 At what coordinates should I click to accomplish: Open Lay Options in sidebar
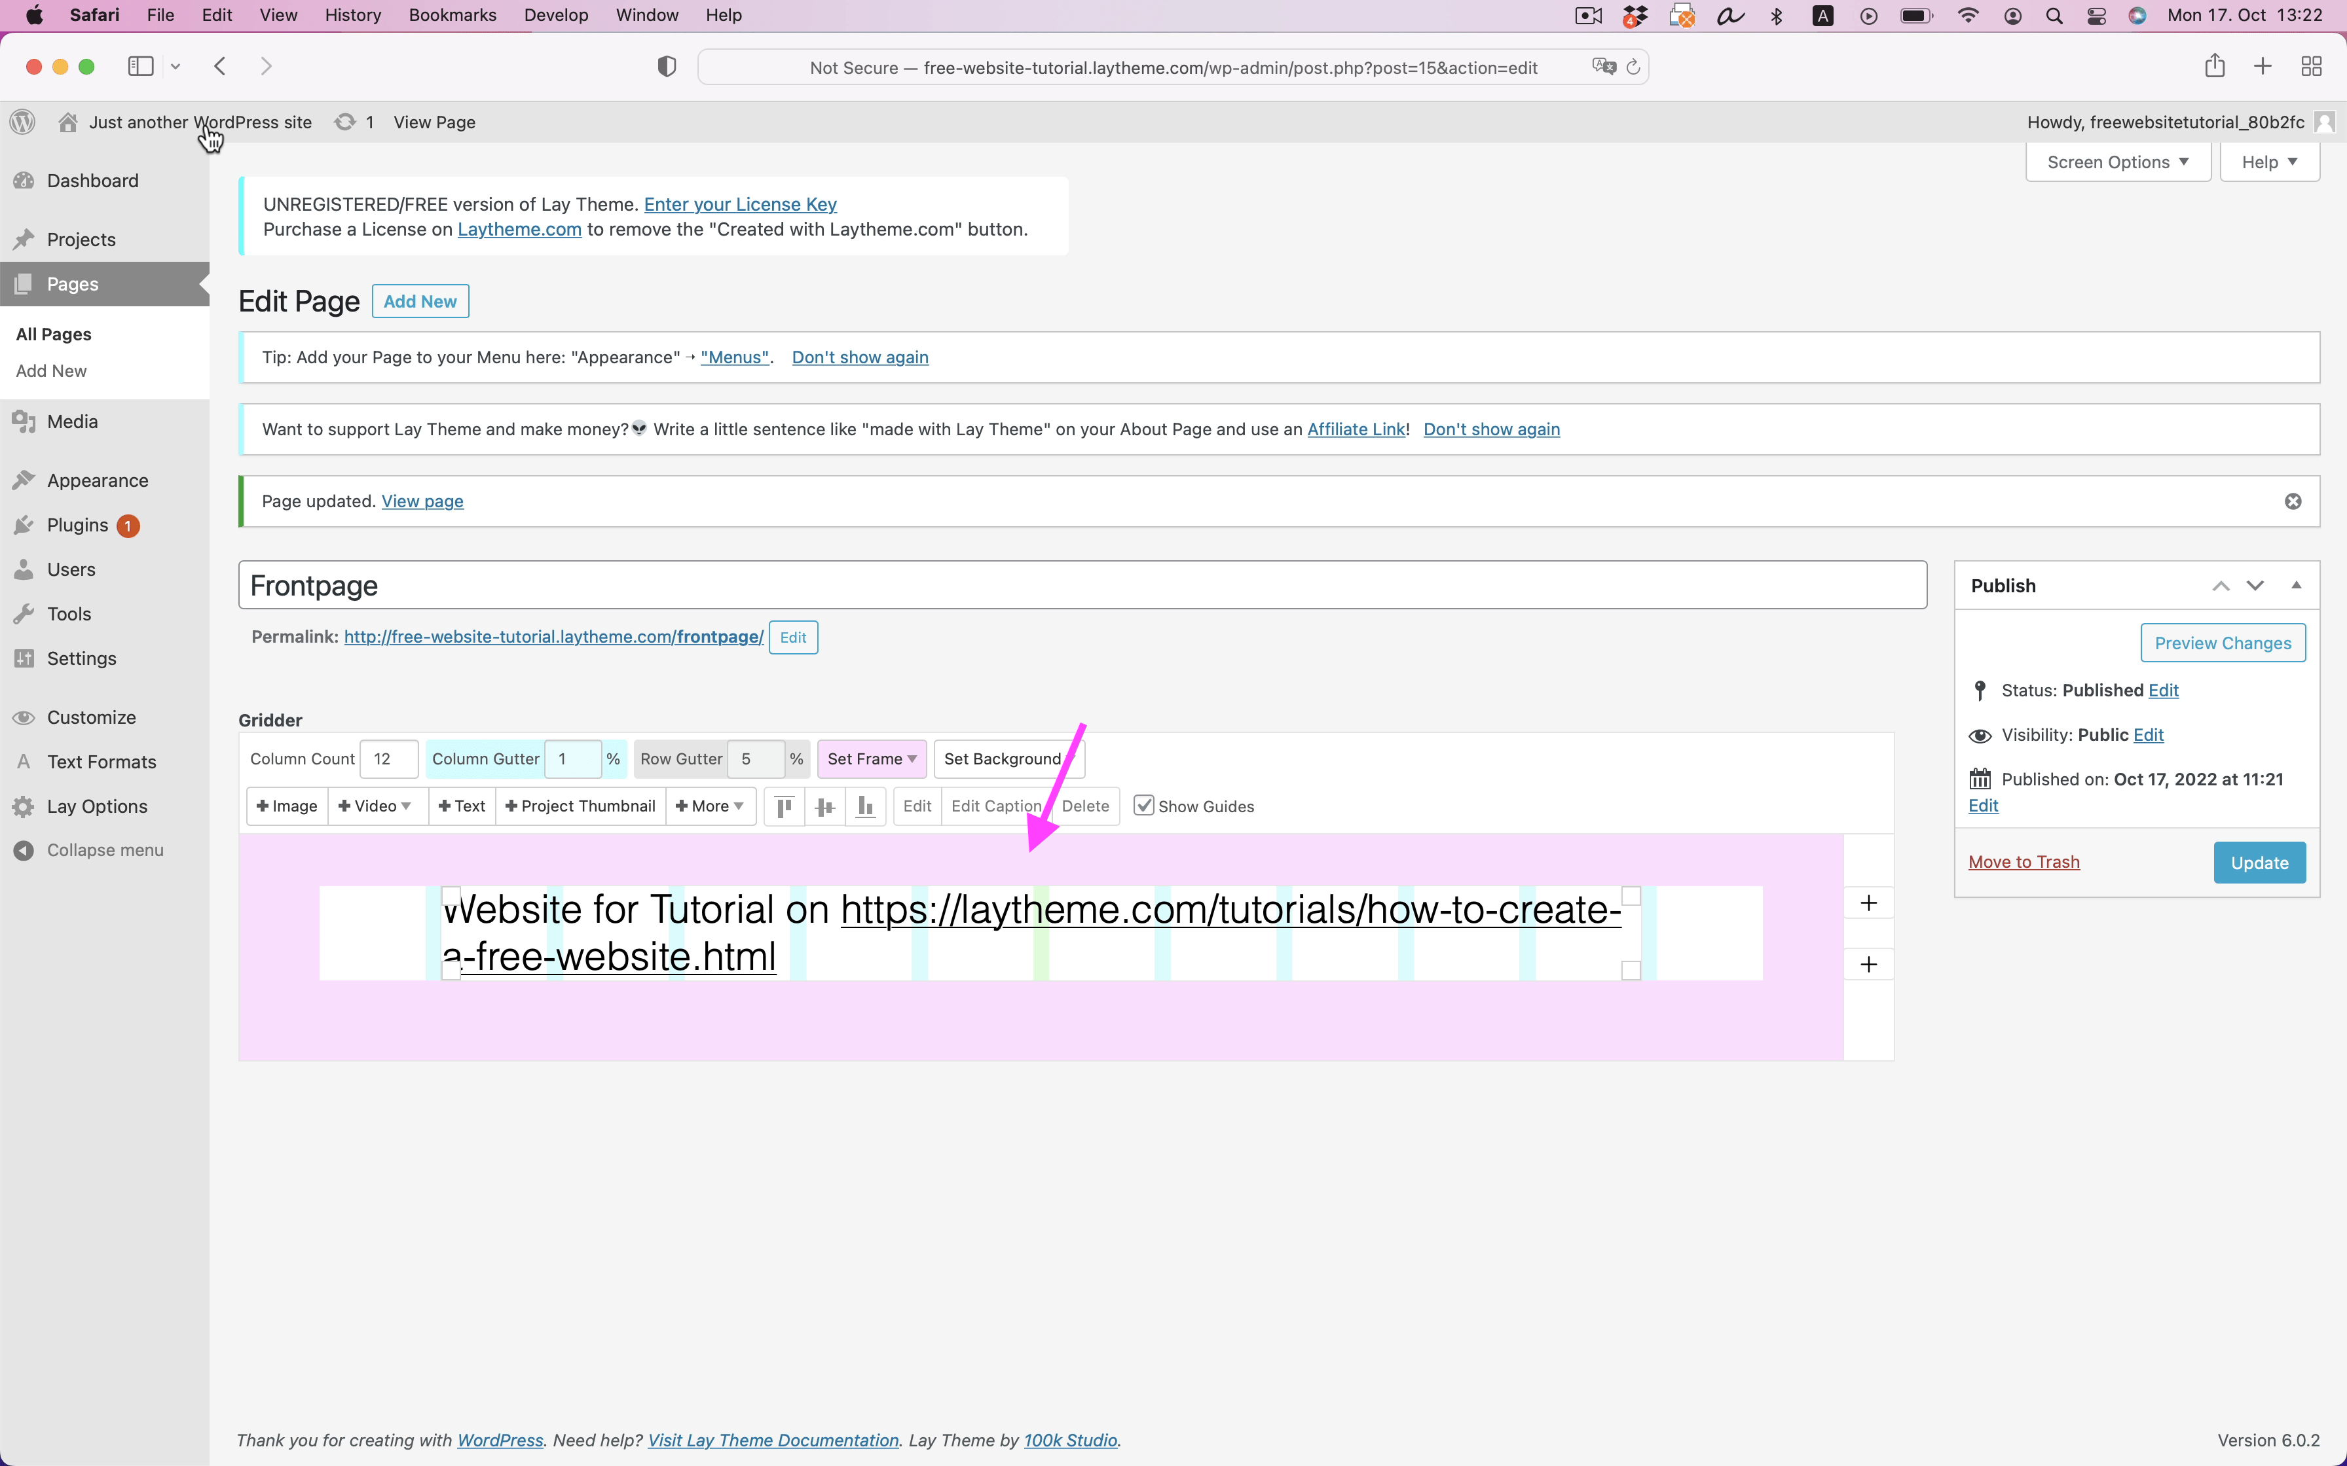(97, 807)
